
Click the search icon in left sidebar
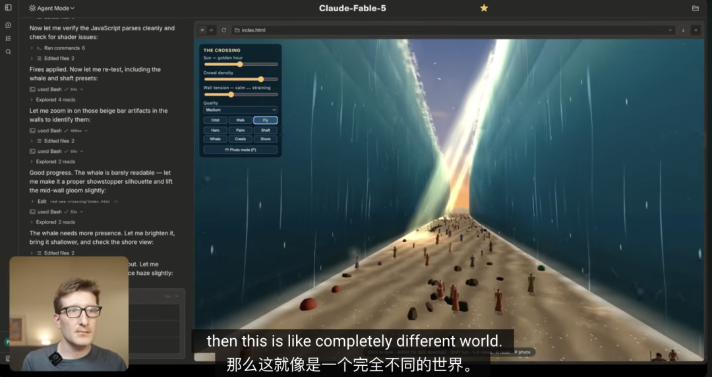pos(8,52)
